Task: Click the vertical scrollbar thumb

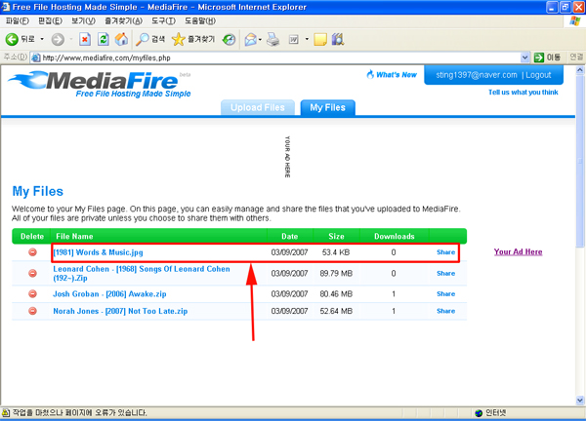Action: pos(579,161)
